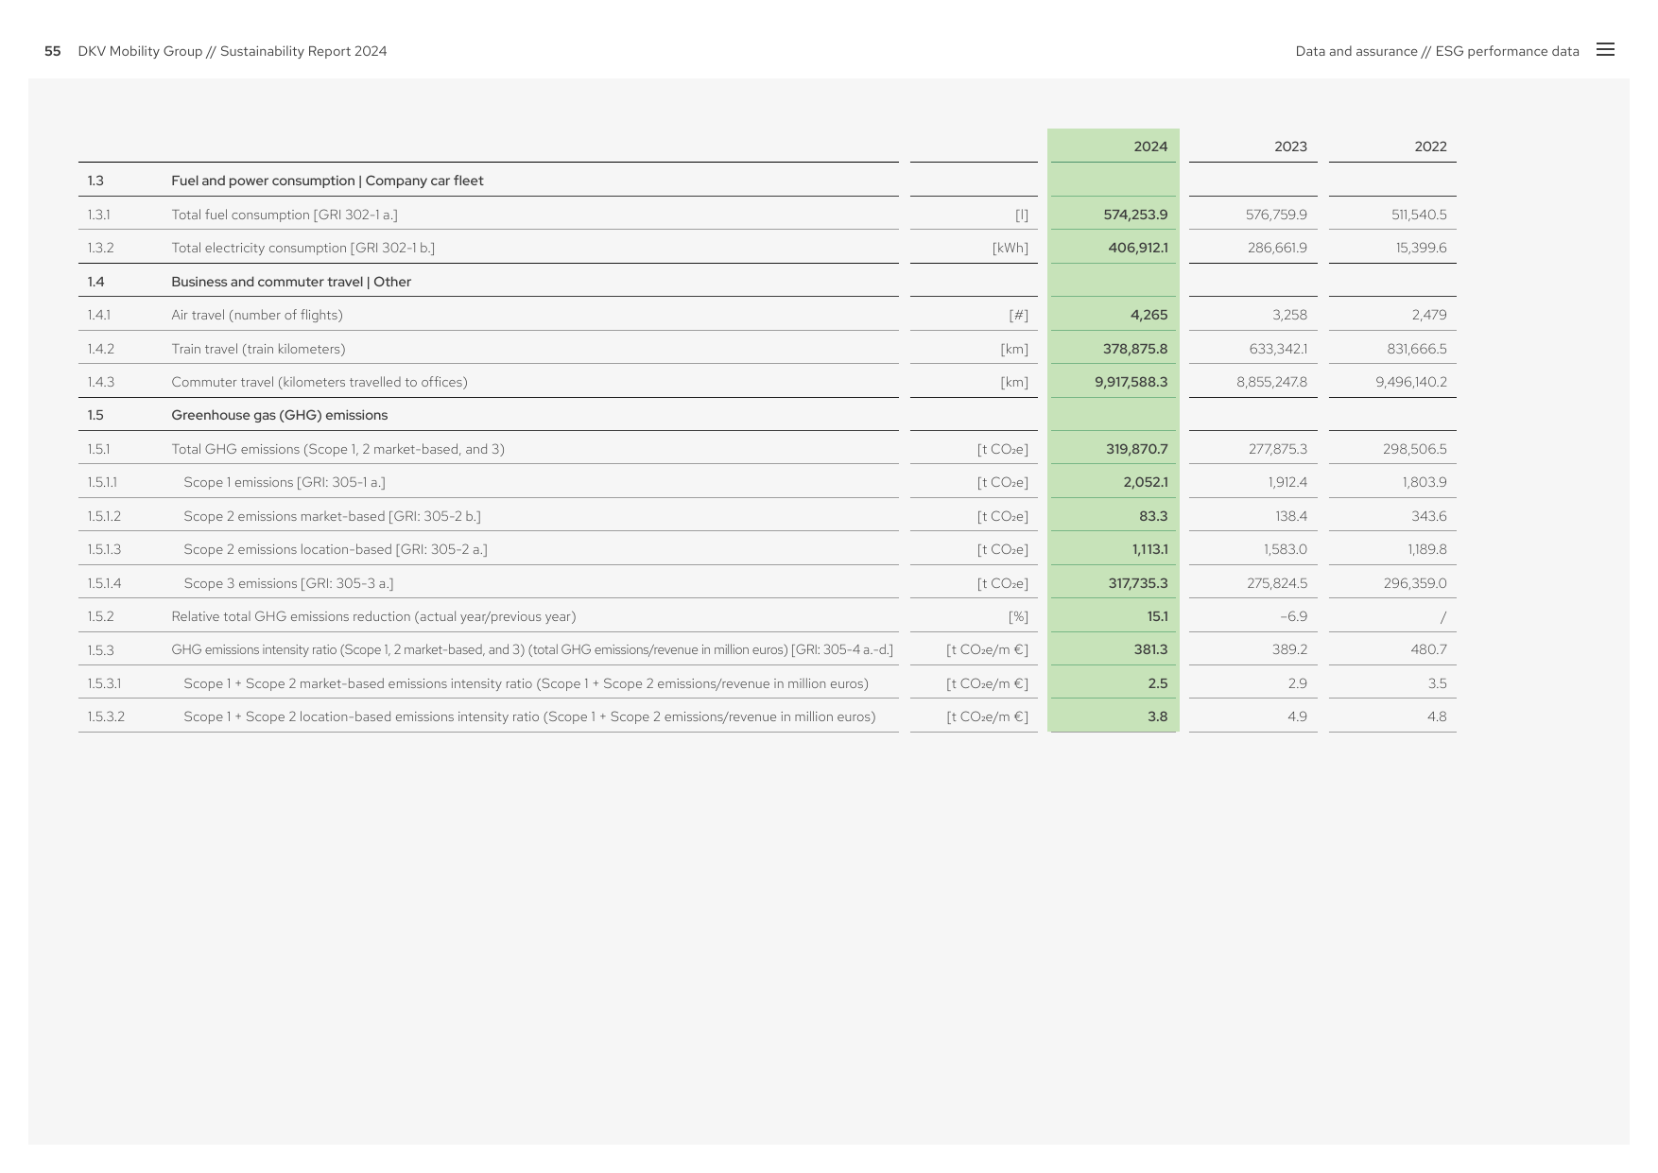This screenshot has height=1173, width=1658.
Task: Click the 2024 electricity value 406,912.1
Action: click(1138, 248)
